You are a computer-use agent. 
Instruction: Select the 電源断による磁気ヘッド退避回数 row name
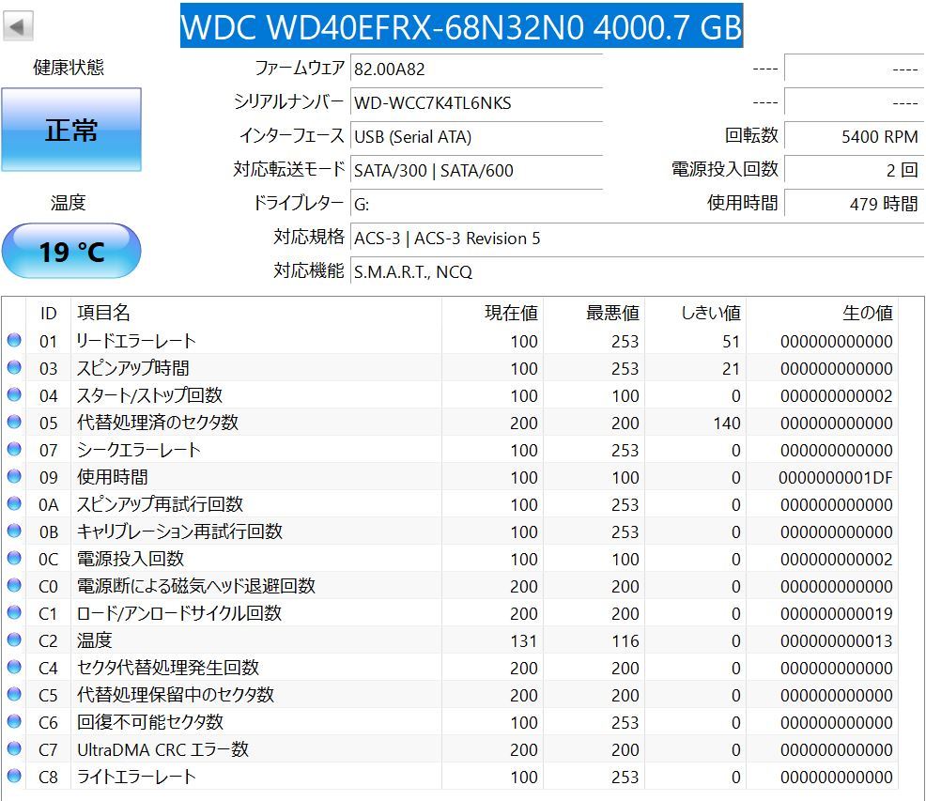point(196,585)
